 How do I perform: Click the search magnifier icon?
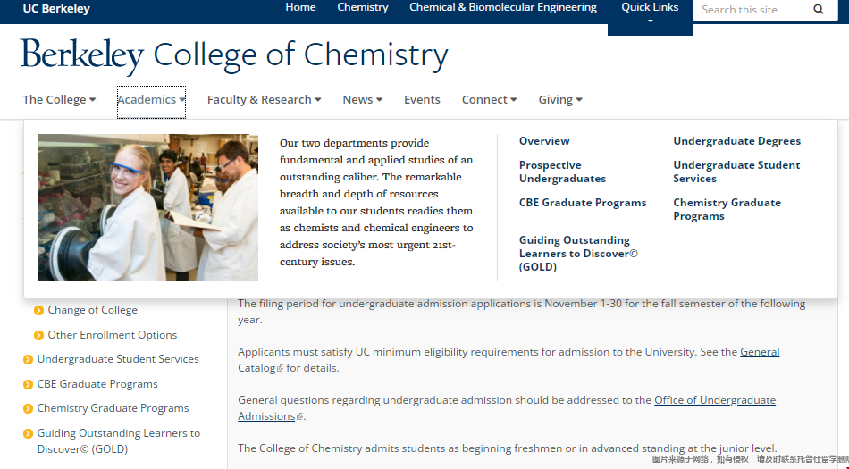coord(819,10)
